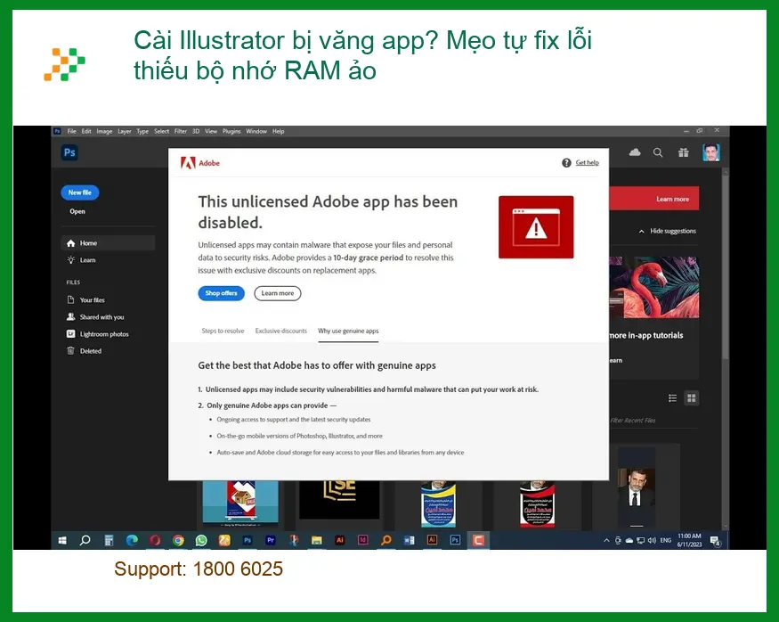Image resolution: width=779 pixels, height=622 pixels.
Task: Open the Window menu
Action: tap(256, 131)
